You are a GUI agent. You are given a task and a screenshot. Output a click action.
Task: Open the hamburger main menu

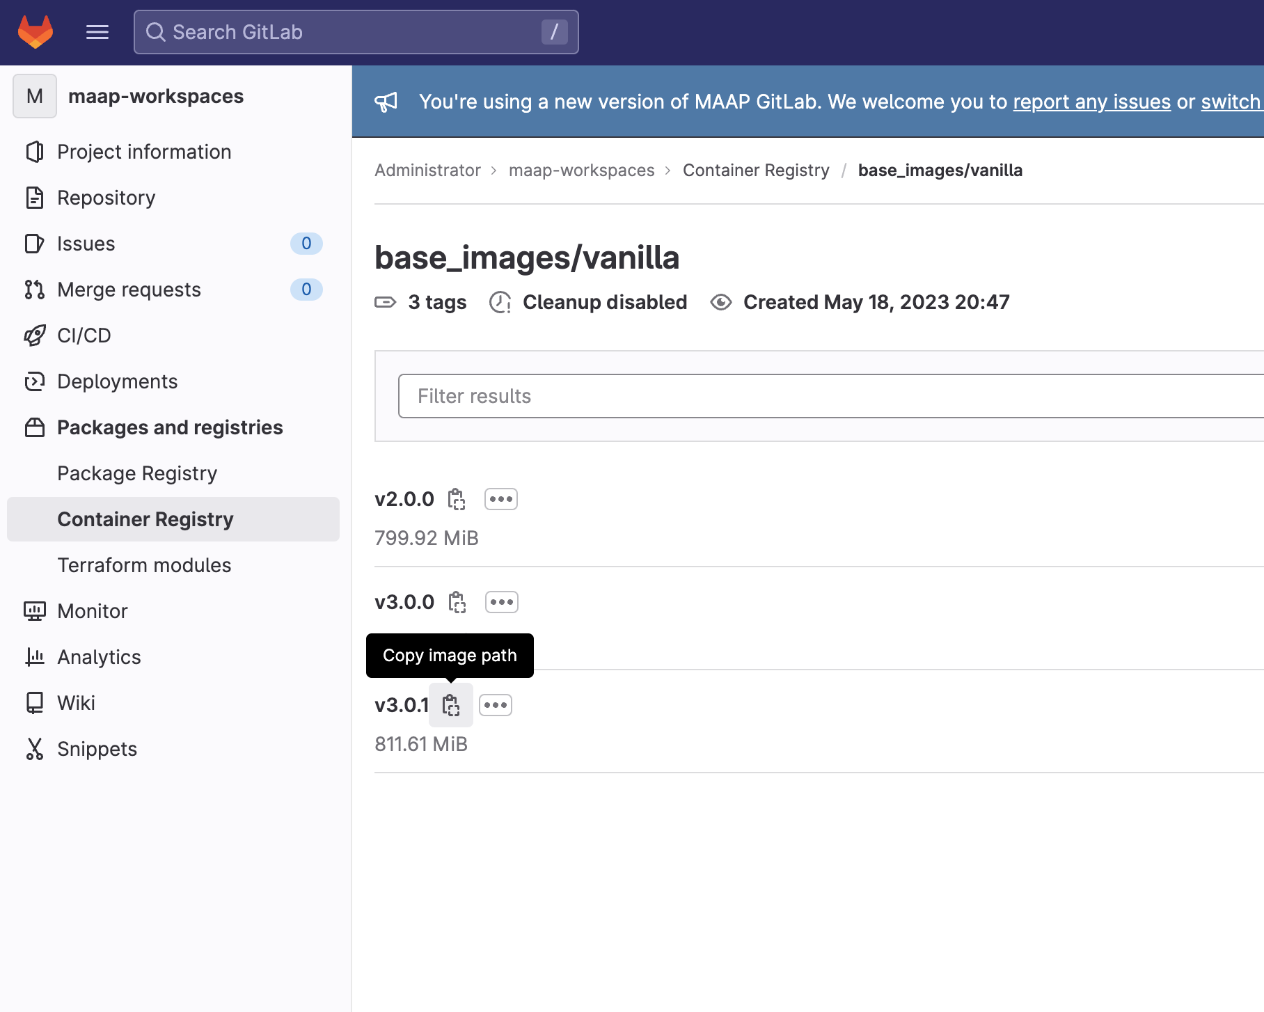(x=97, y=32)
